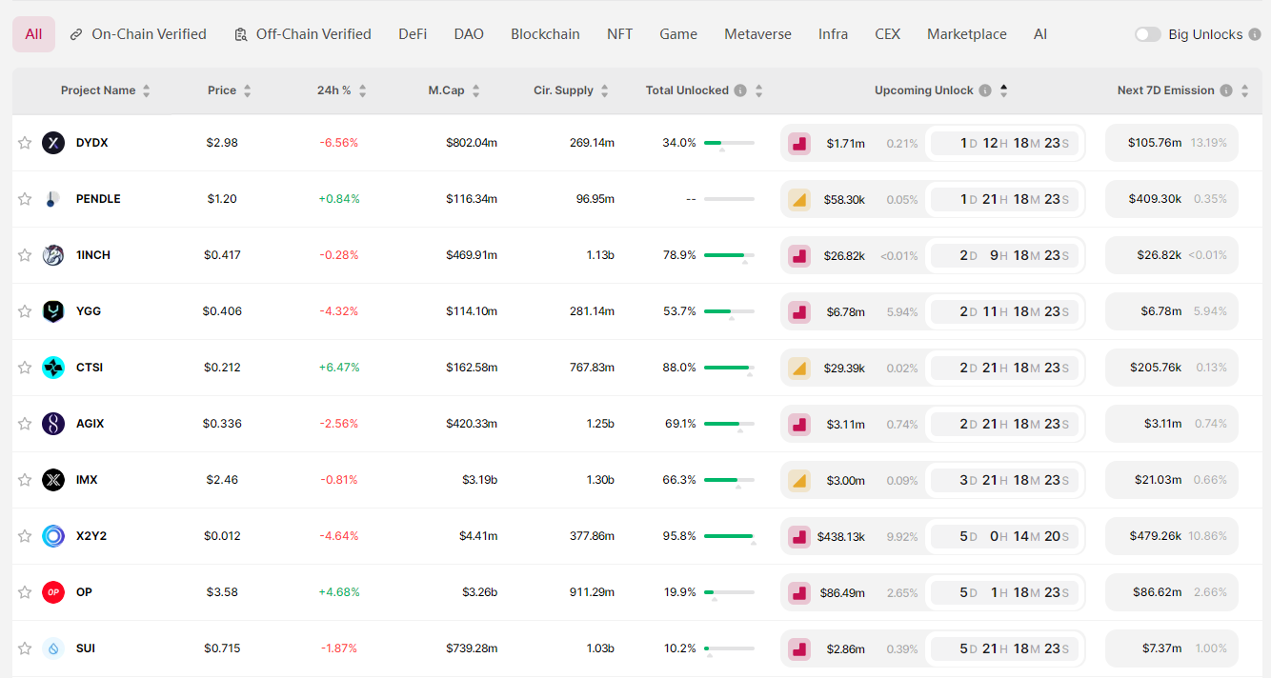Star OP as a favorite
1271x678 pixels.
point(25,592)
